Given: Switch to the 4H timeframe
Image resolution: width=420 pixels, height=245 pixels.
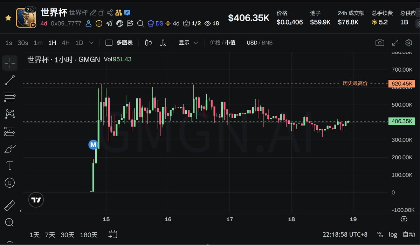Looking at the screenshot, I should (66, 43).
